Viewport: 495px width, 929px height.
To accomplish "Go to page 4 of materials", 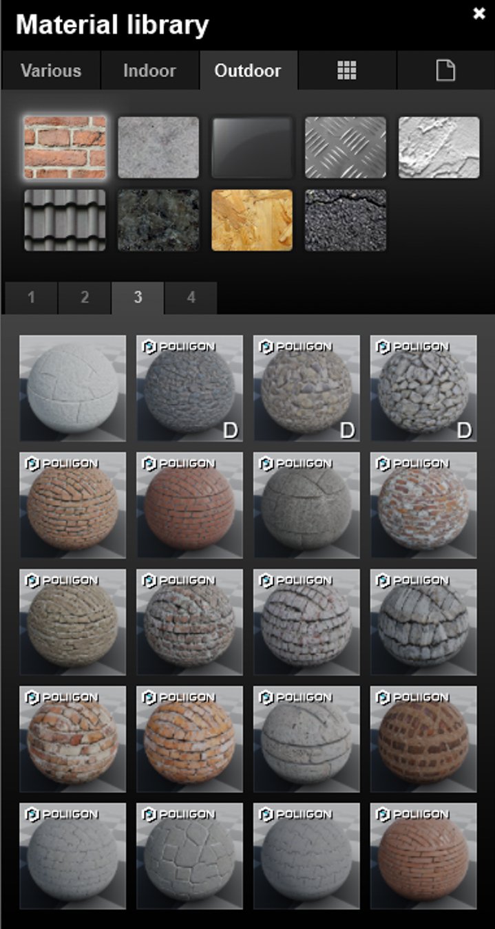I will click(x=191, y=297).
